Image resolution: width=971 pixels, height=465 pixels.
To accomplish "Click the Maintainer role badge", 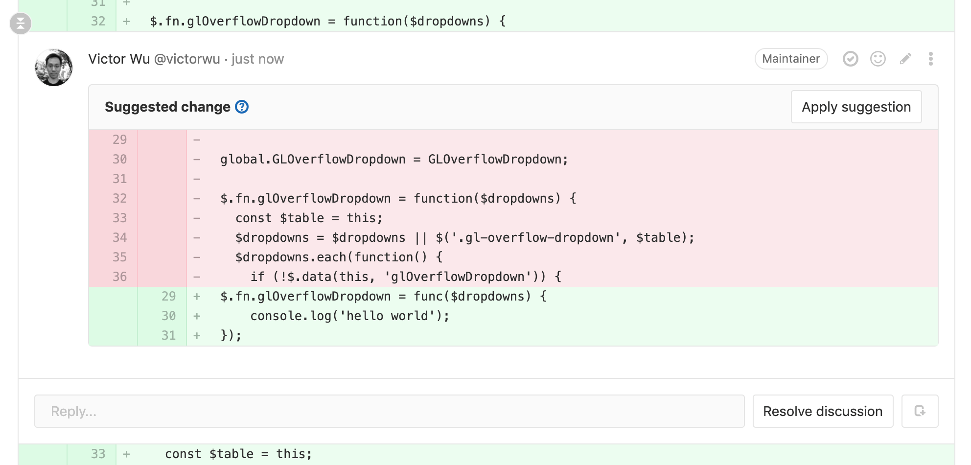I will pyautogui.click(x=791, y=59).
